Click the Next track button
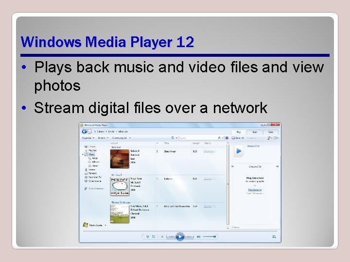The height and width of the screenshot is (262, 350). point(189,237)
